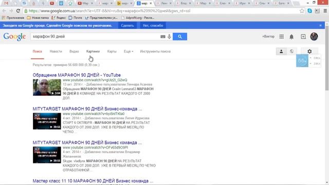Open the Приложения apps bookmark
The height and width of the screenshot is (185, 329).
tap(13, 18)
